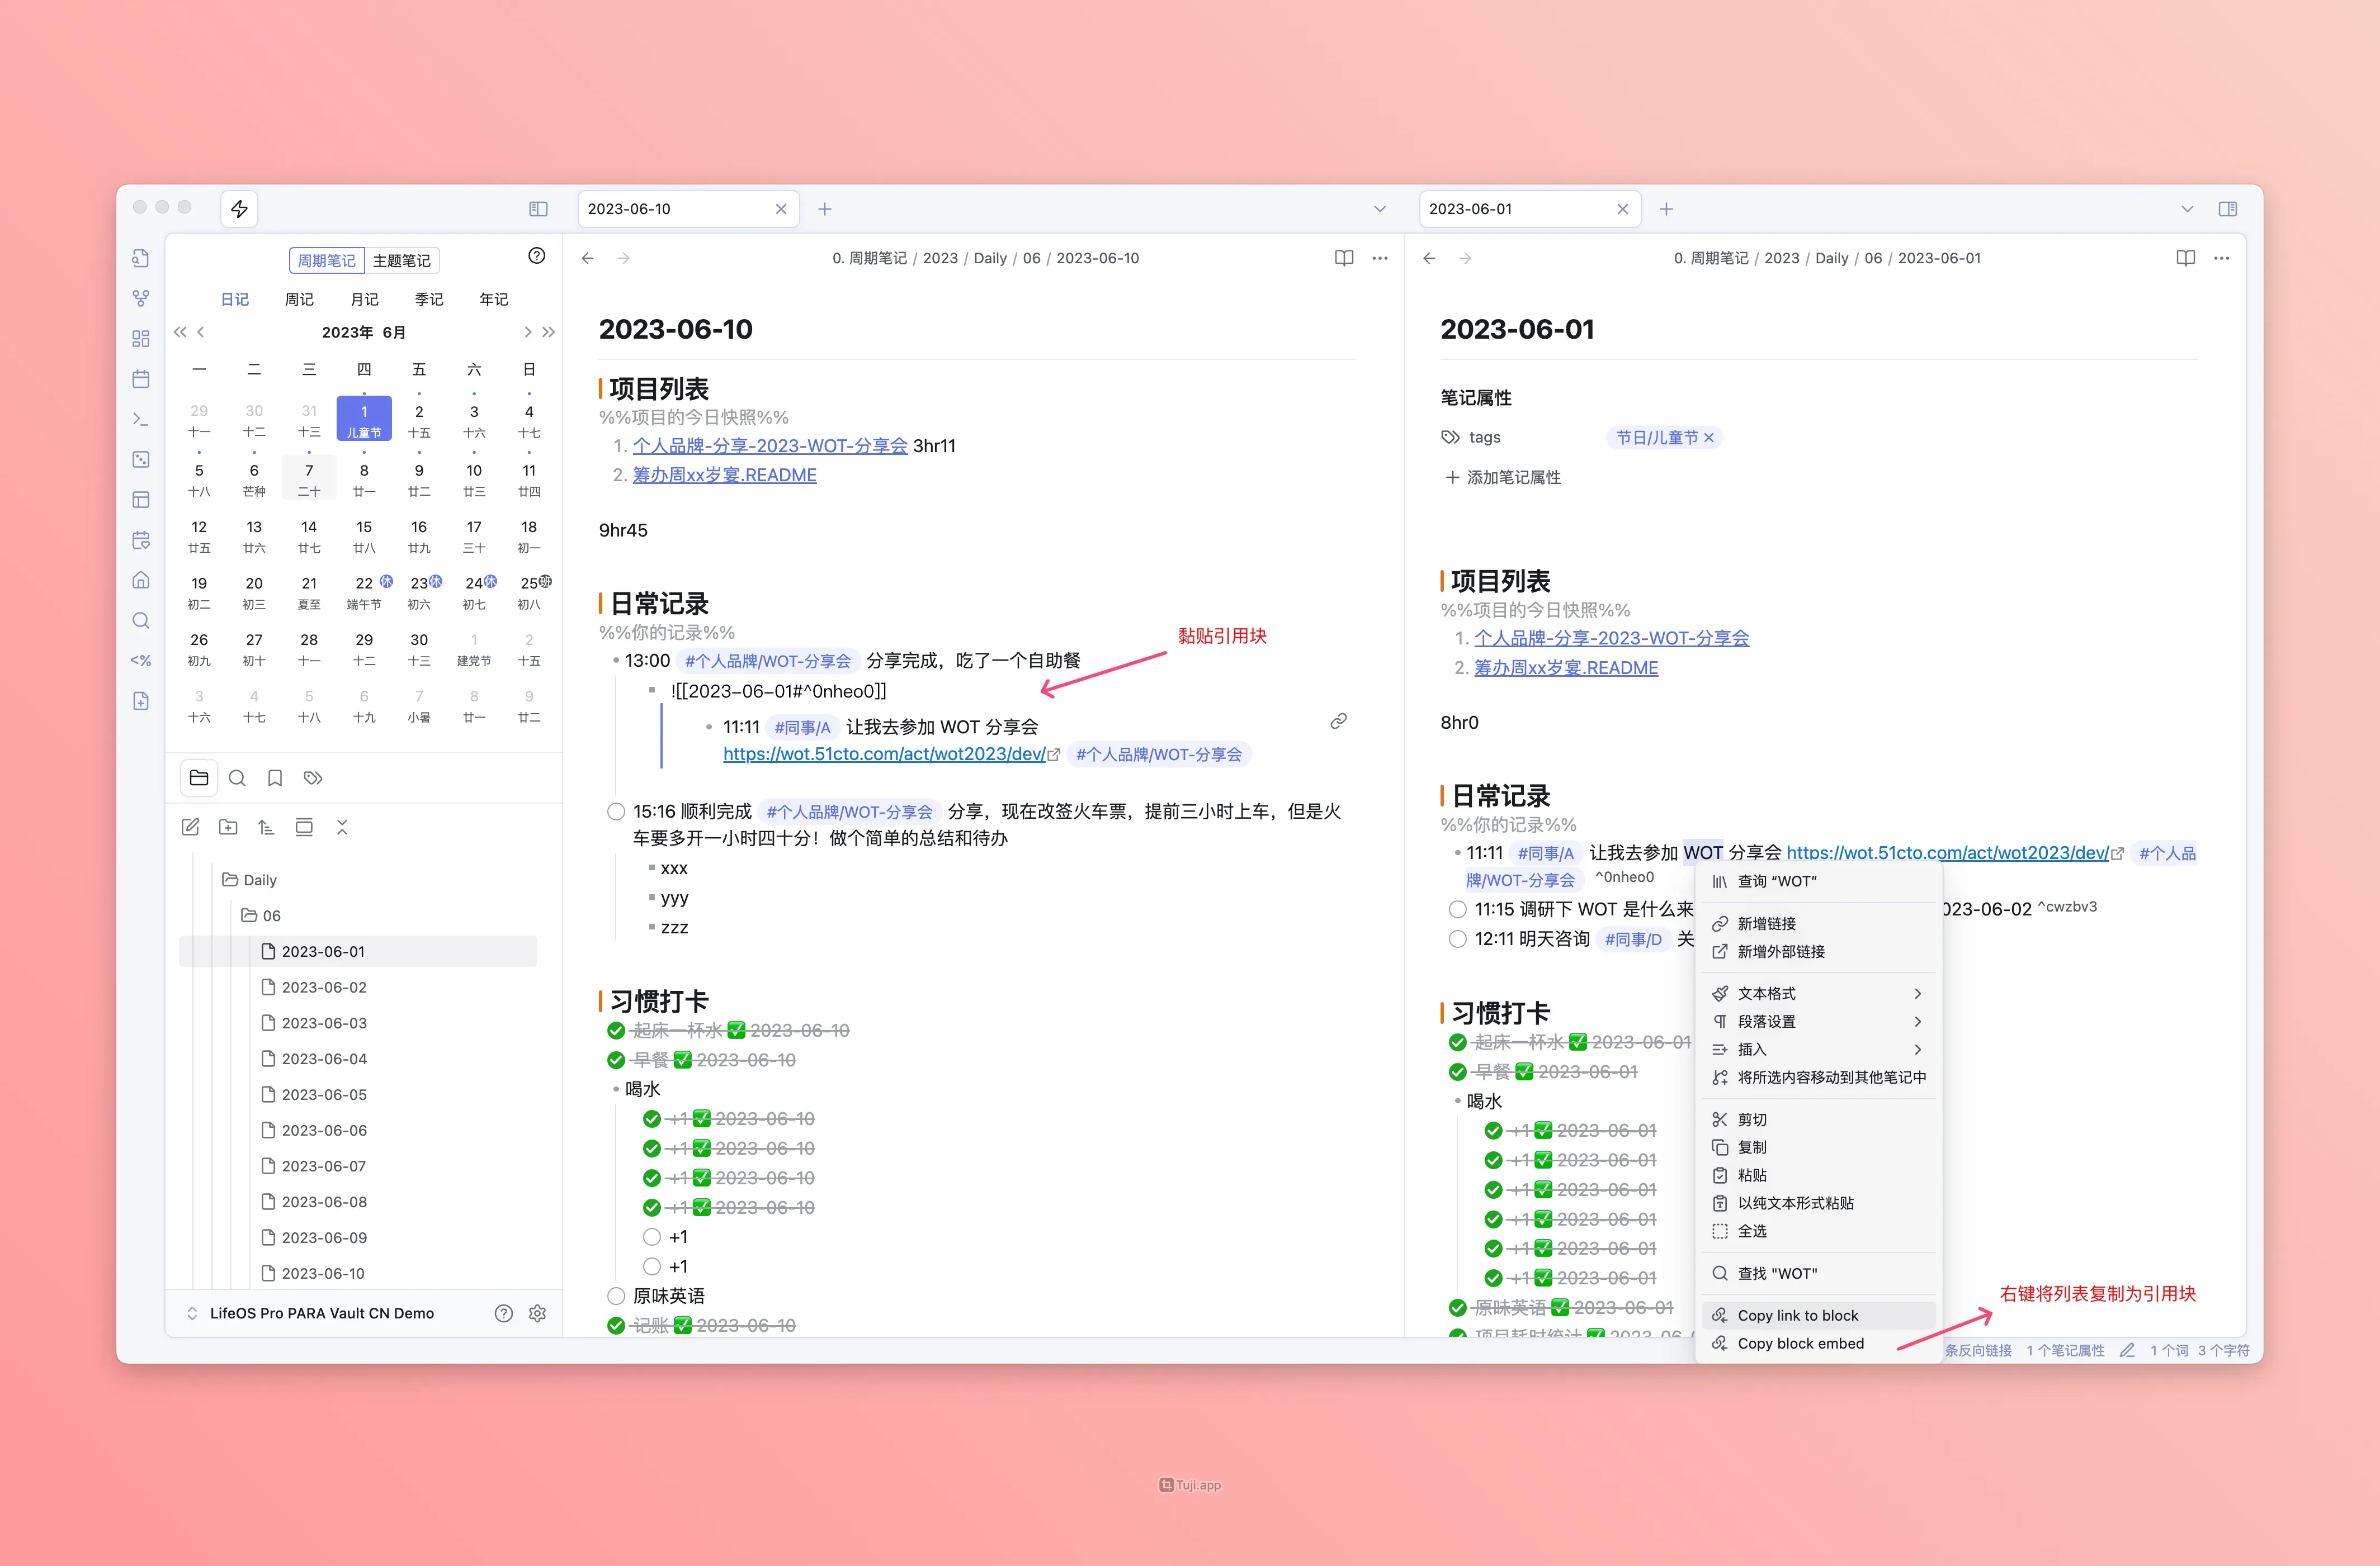Open the bookmarks tab icon in sidebar
The image size is (2380, 1566).
(275, 777)
